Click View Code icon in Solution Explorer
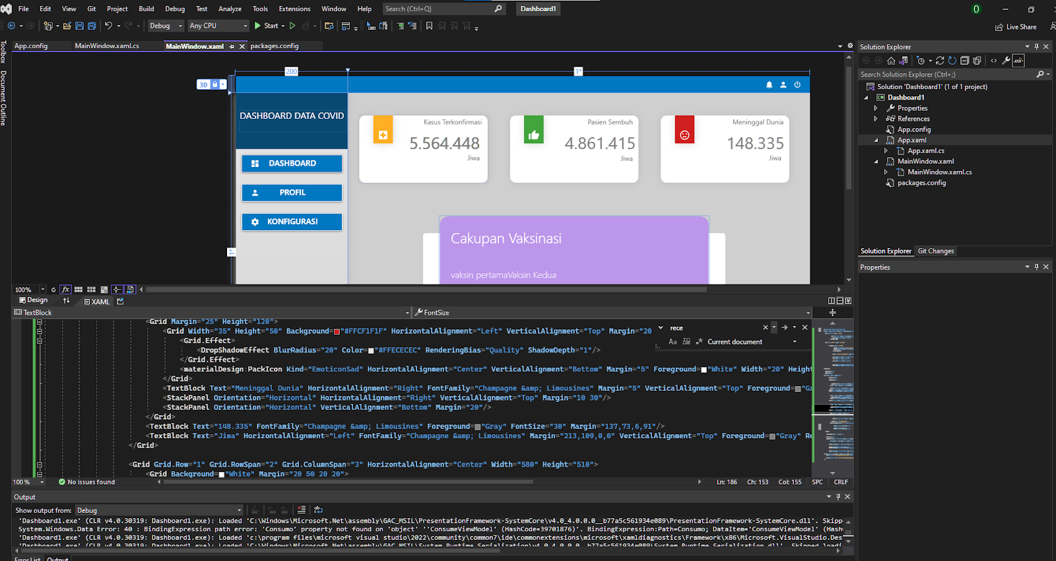The width and height of the screenshot is (1056, 561). [994, 61]
